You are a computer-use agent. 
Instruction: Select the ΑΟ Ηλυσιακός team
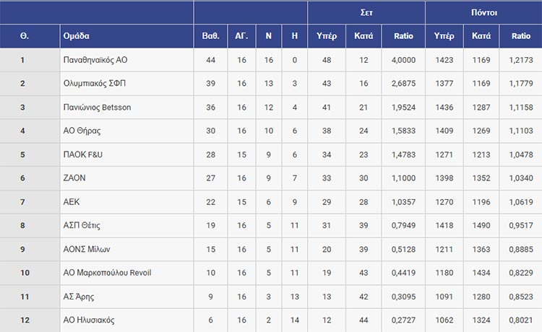pos(89,320)
